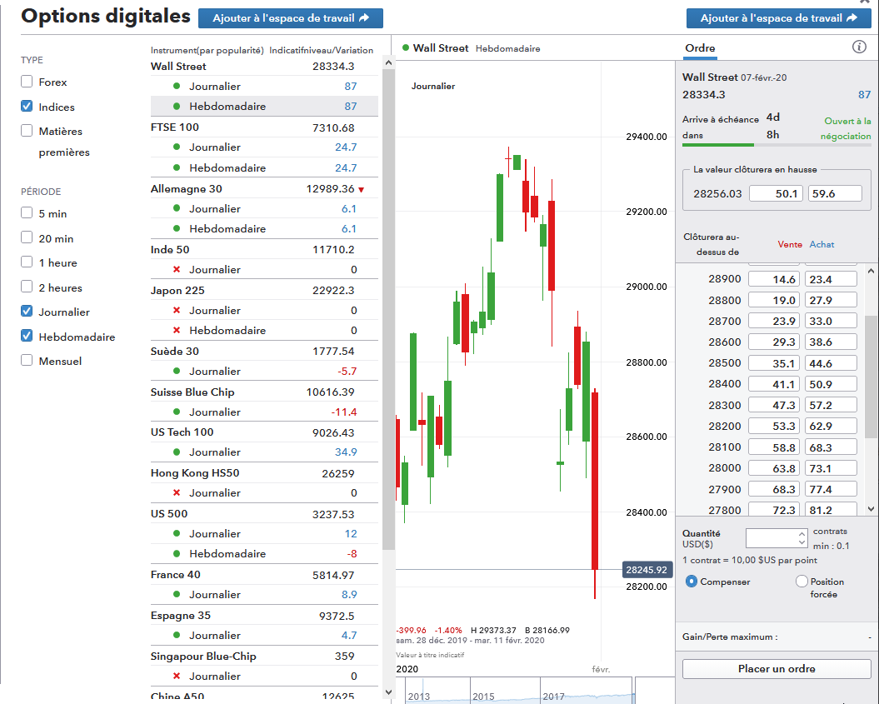Click red down arrow beside Allemagne 30 price
This screenshot has height=704, width=879.
[x=361, y=190]
